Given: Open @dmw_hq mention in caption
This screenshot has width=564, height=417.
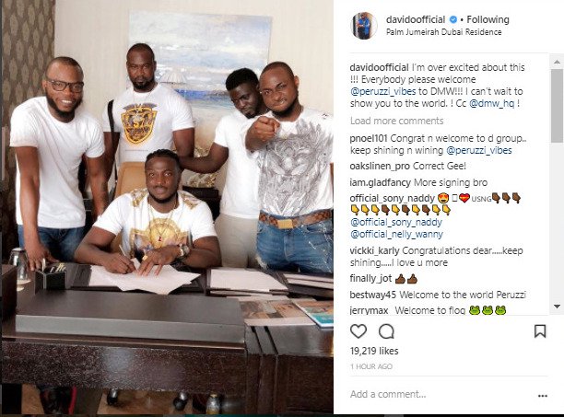Looking at the screenshot, I should (x=491, y=103).
